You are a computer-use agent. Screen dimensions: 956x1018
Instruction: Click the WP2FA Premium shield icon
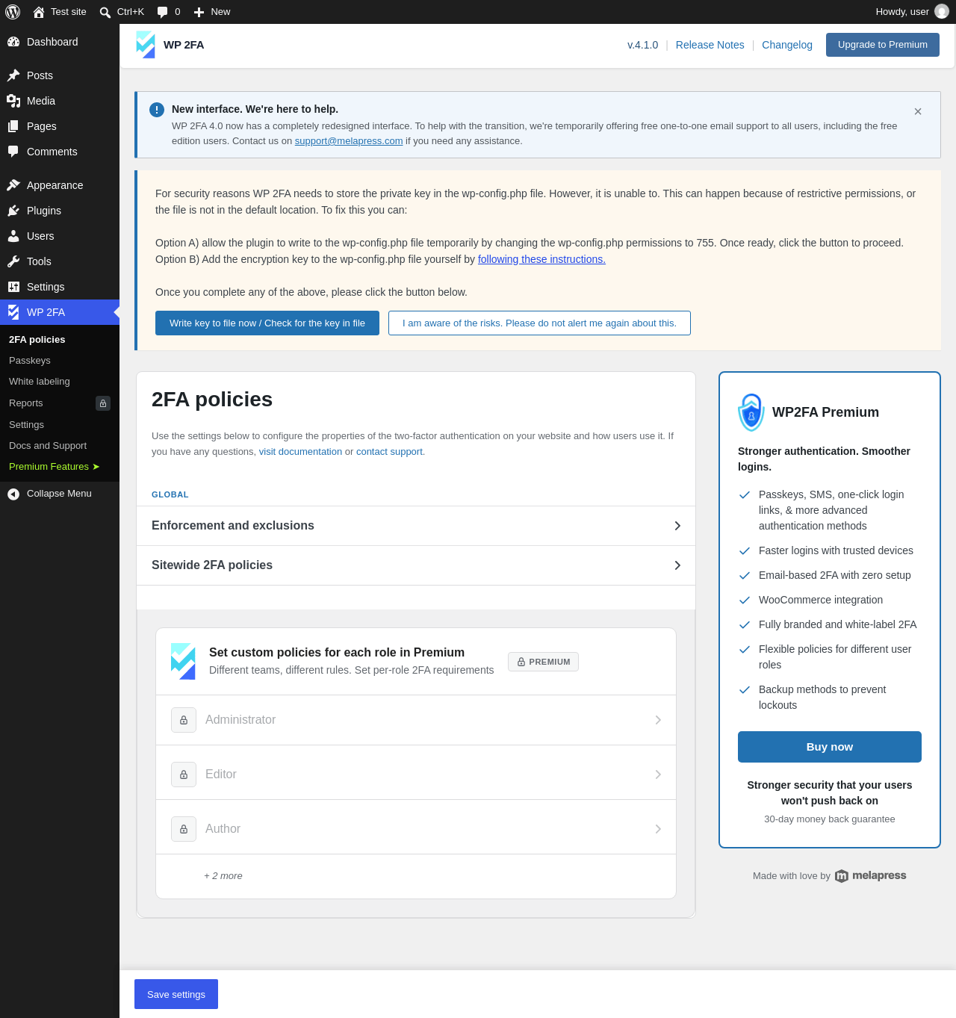coord(751,412)
